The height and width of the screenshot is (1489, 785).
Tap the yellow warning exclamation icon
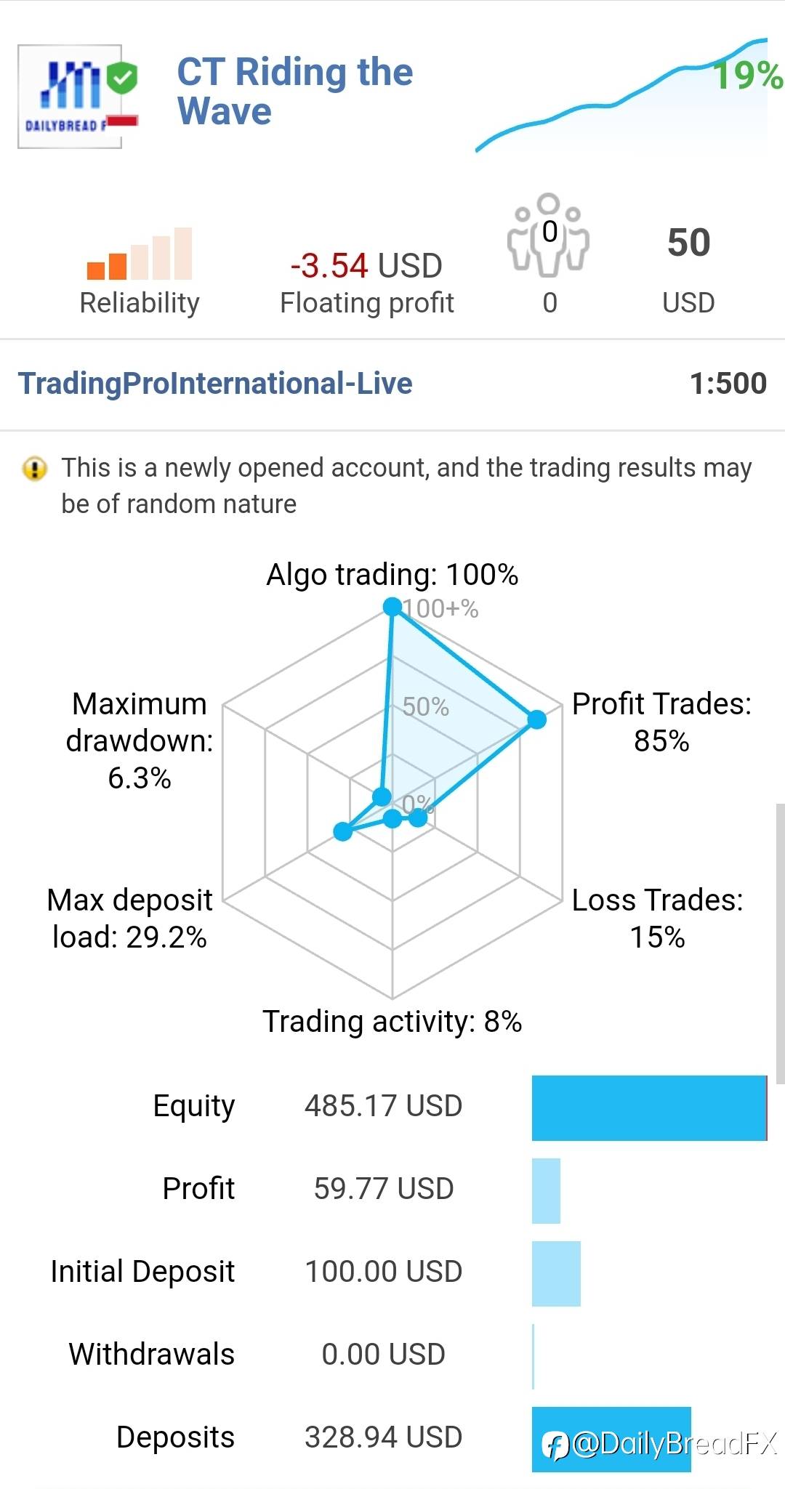(x=35, y=469)
